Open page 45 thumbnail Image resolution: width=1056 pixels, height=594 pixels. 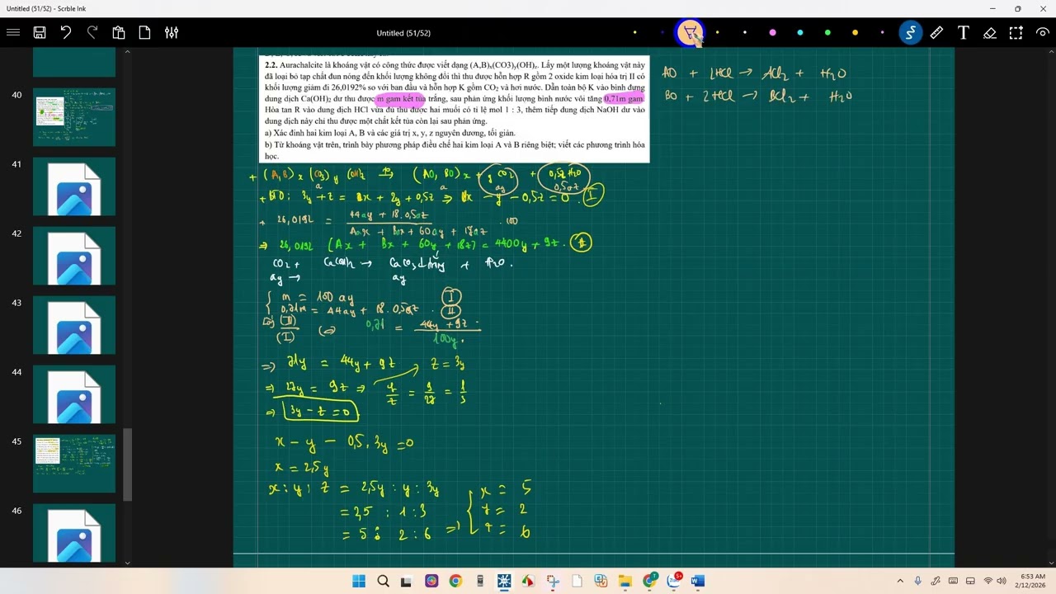[x=74, y=464]
